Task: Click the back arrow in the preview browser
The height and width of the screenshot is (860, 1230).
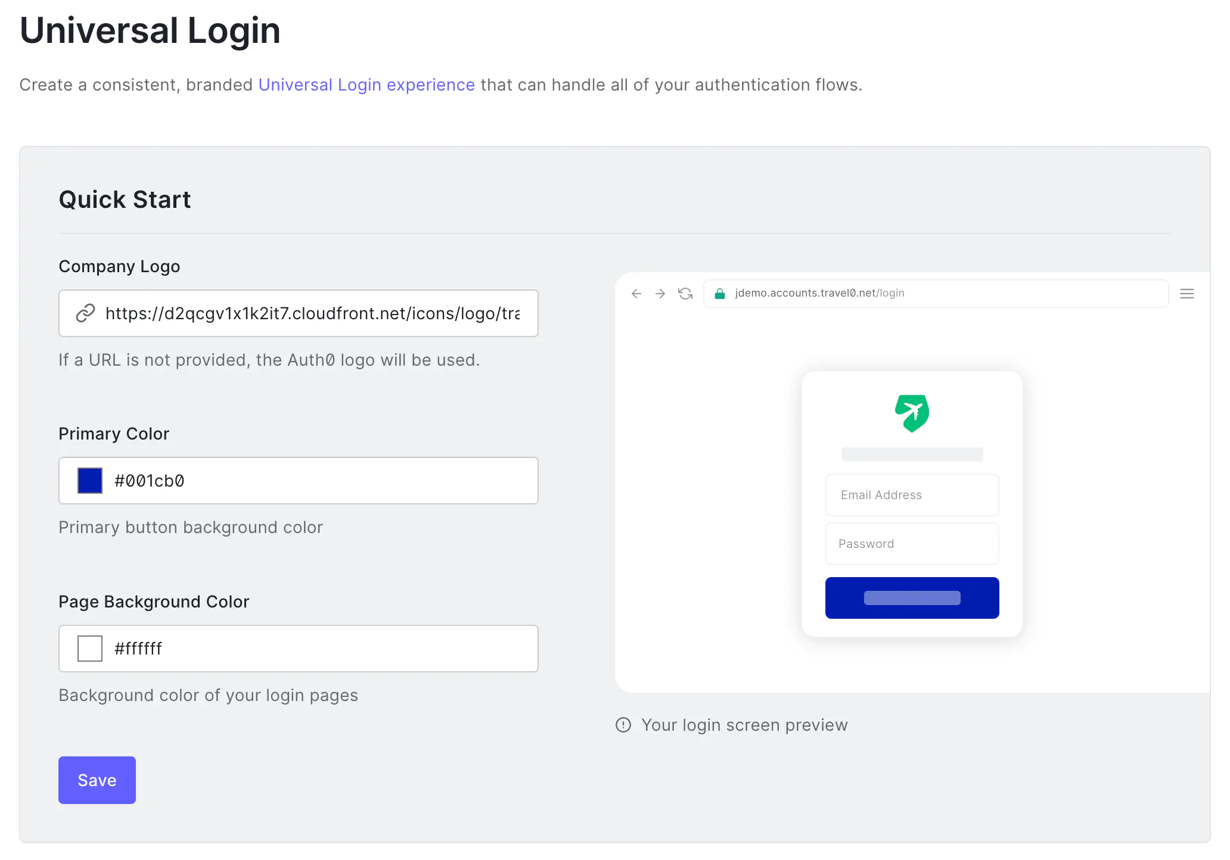Action: (636, 293)
